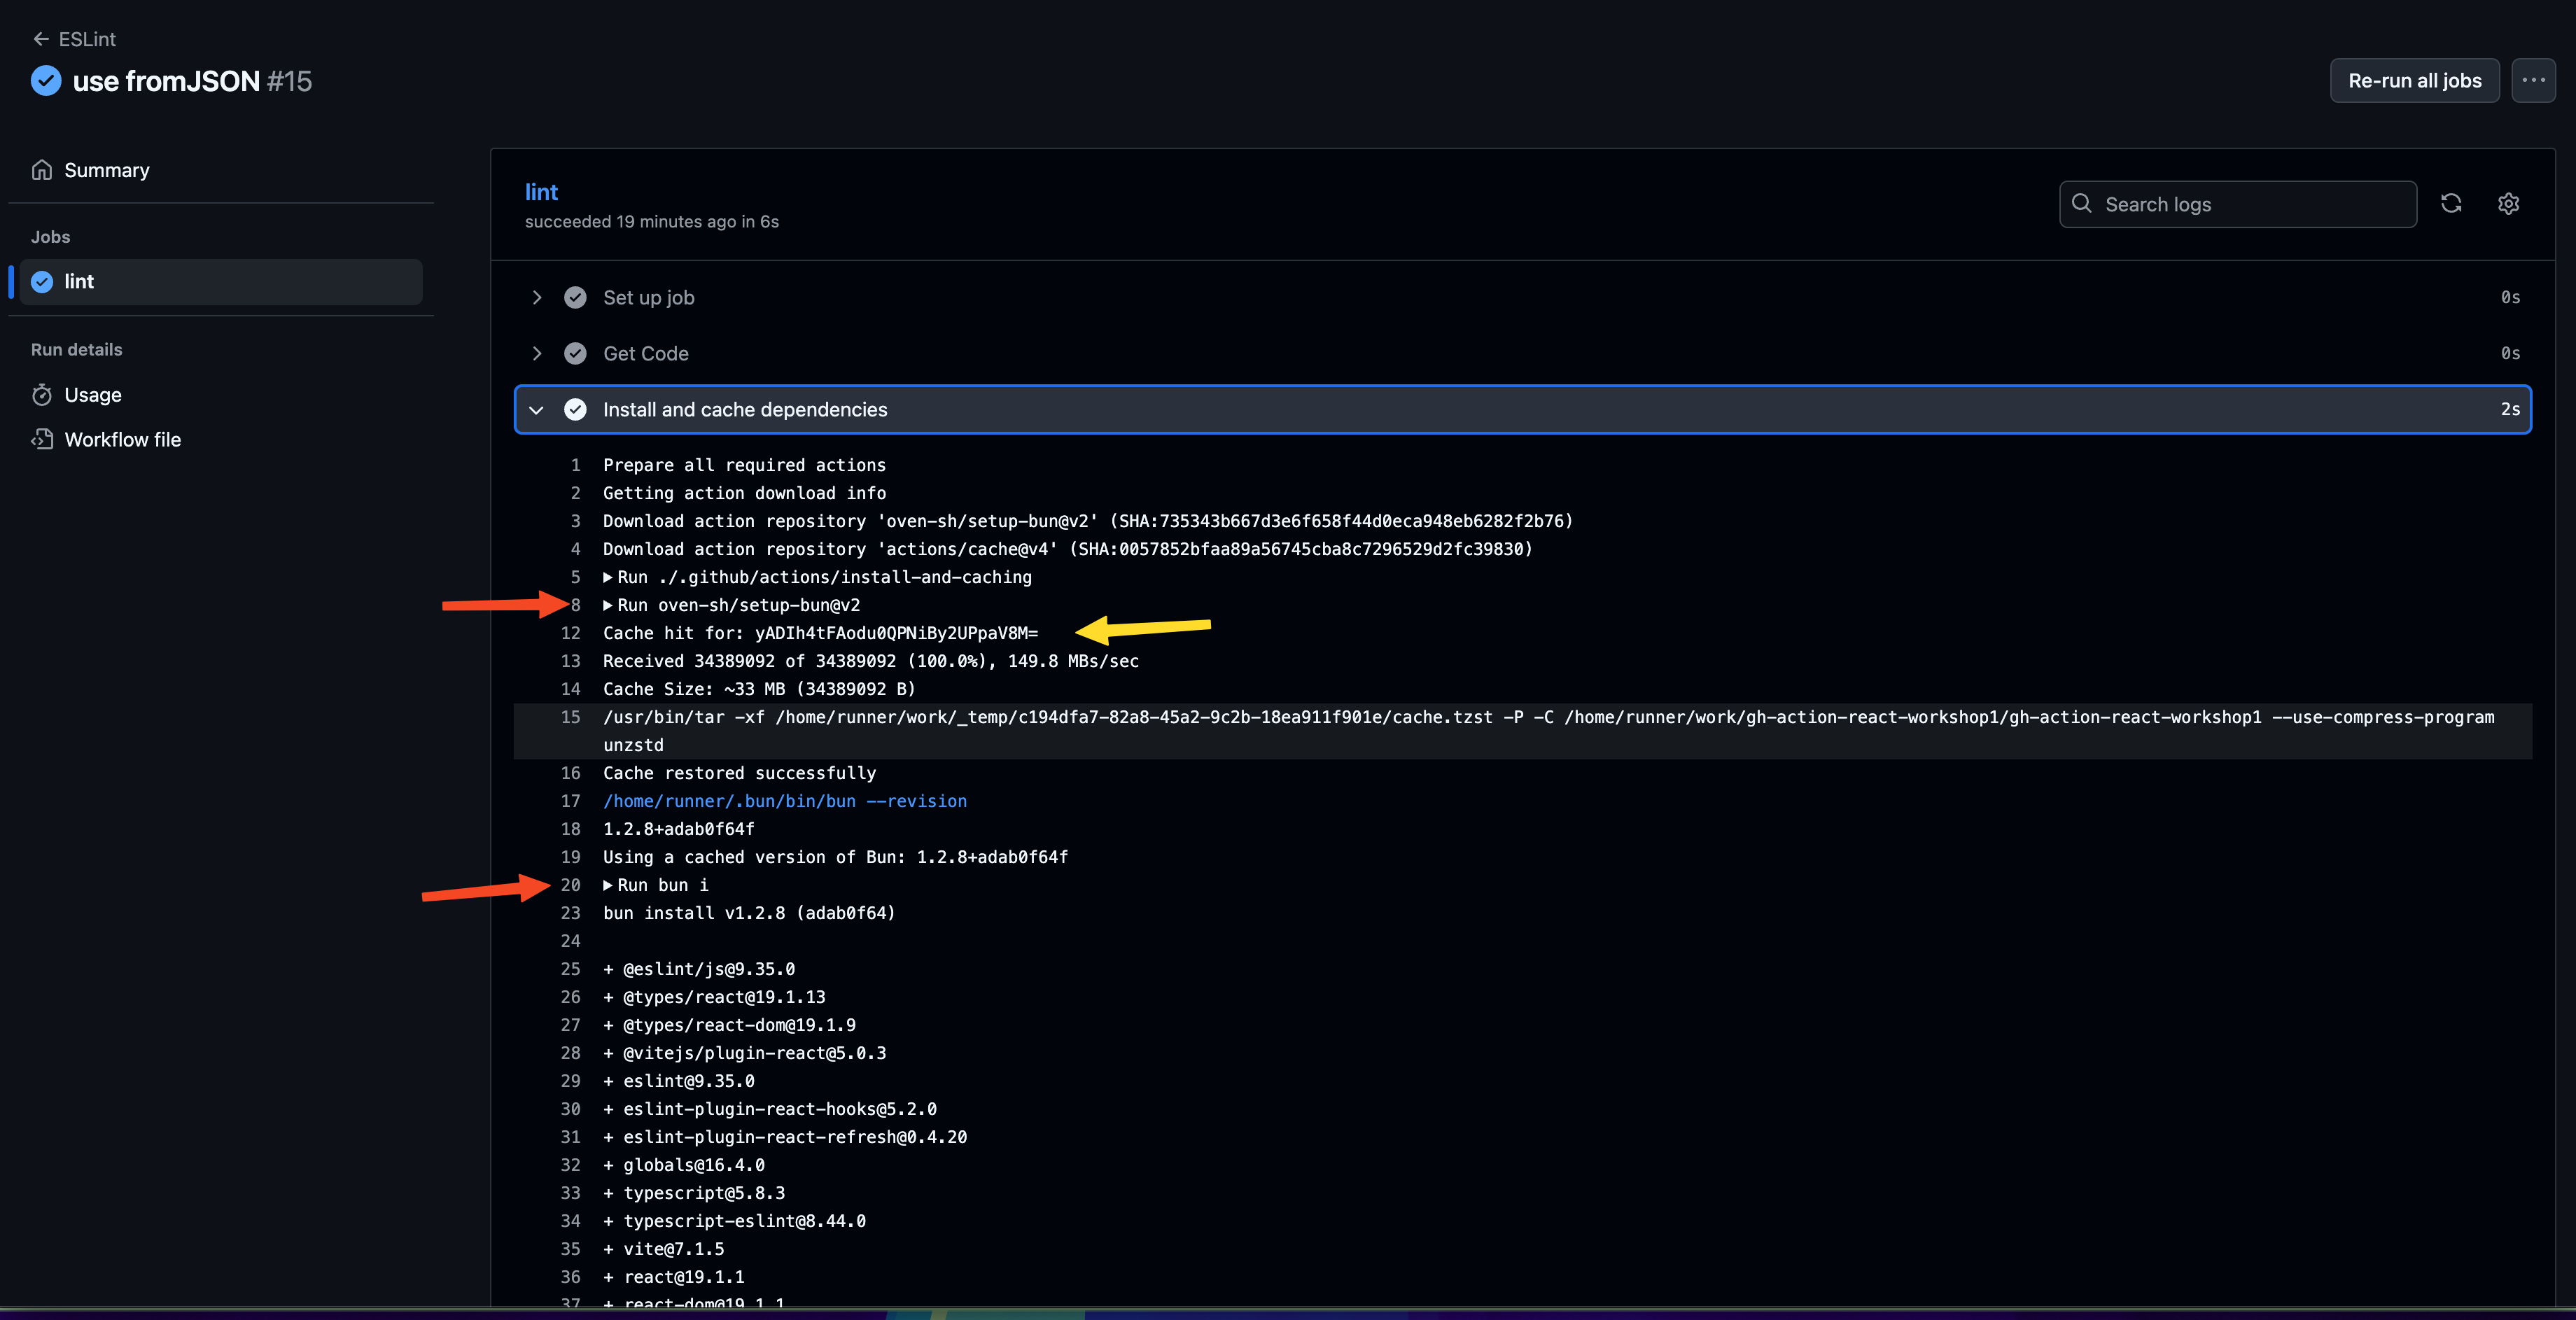Open the lint job title link
The width and height of the screenshot is (2576, 1320).
[x=541, y=192]
